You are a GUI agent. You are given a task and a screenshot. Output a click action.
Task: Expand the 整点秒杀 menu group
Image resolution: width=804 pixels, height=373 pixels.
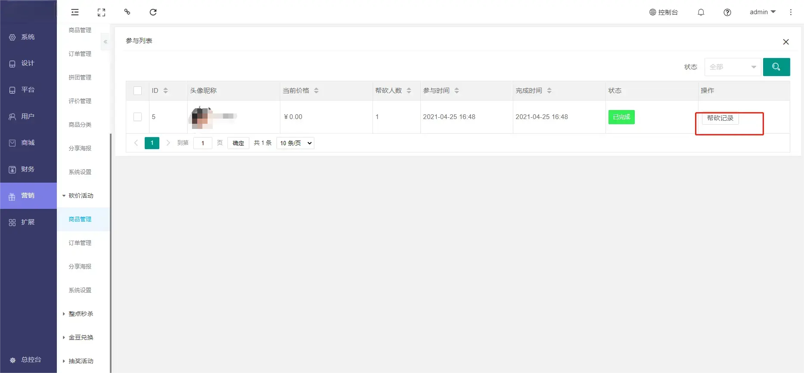pos(81,314)
